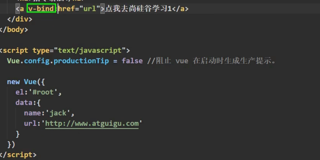Viewport: 320px width, 160px height.
Task: Click the closing </a> tag
Action: (x=180, y=9)
